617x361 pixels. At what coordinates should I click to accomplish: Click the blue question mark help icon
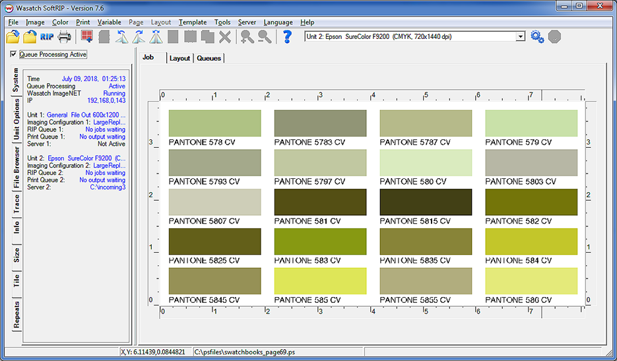287,36
